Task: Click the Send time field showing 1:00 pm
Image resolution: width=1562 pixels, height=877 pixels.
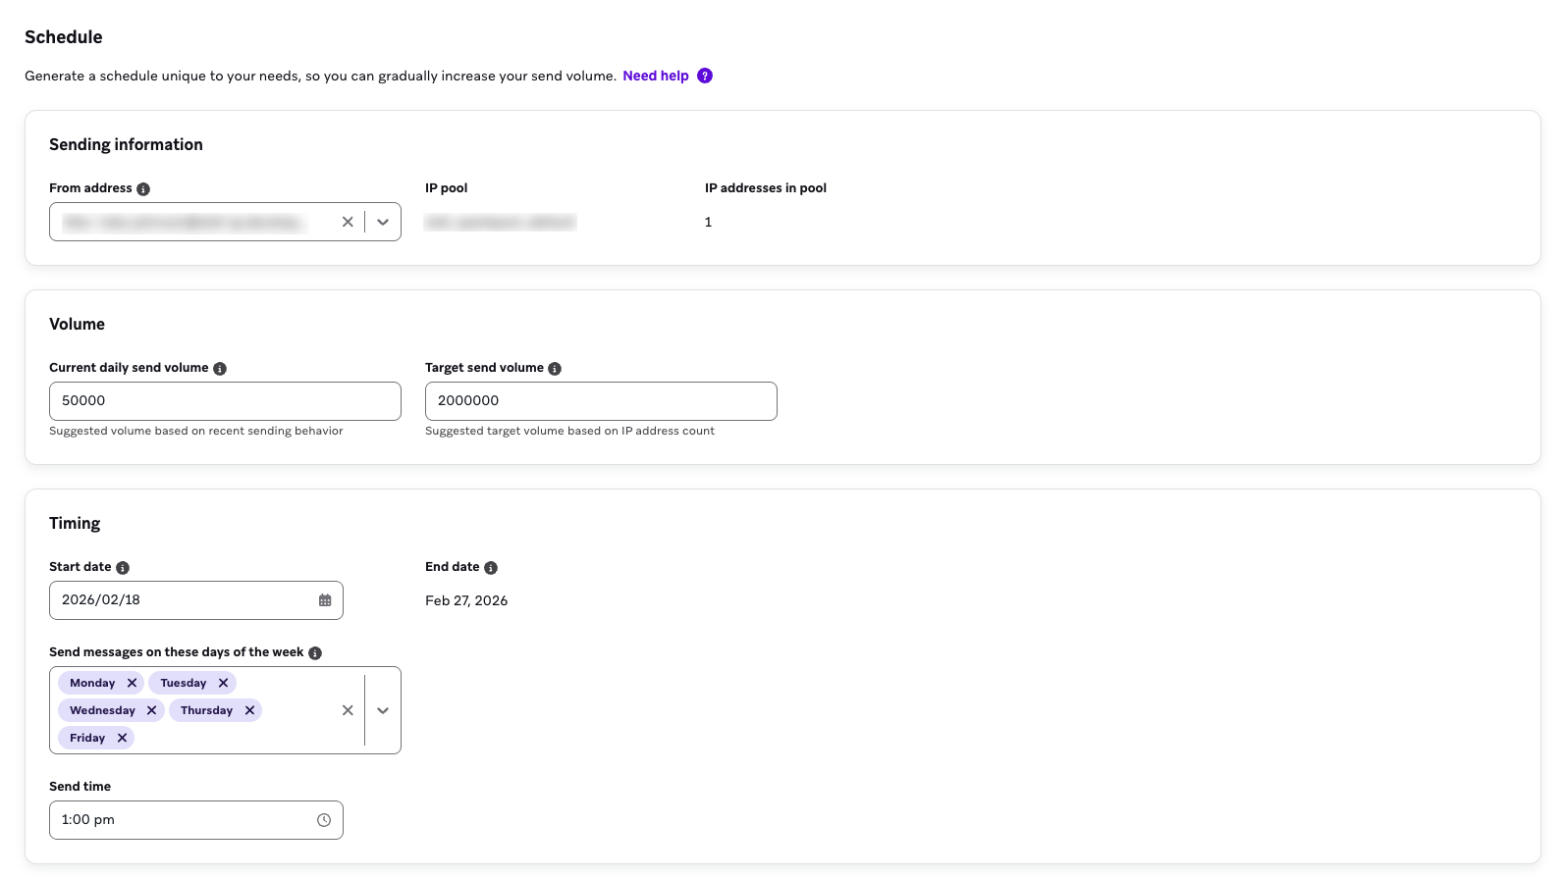Action: tap(187, 819)
